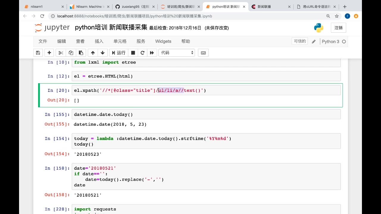Paste cells using the clipboard icon

[81, 53]
